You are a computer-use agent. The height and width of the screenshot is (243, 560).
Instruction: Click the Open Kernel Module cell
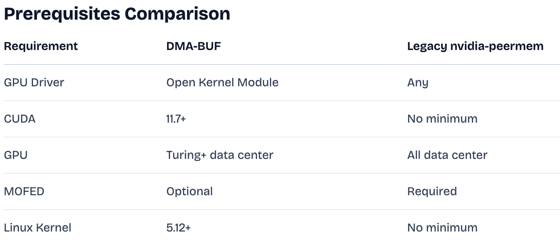point(222,82)
